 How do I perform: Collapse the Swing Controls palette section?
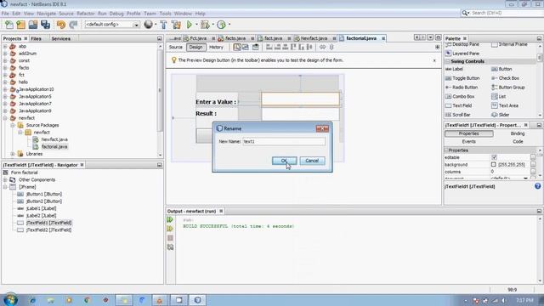coord(448,61)
